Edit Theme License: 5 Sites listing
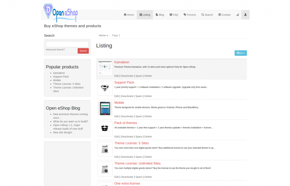 116,157
